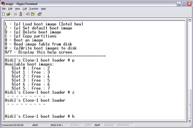The image size is (193, 128).
Task: Click the terminal text area at the prompt
Action: point(77,116)
